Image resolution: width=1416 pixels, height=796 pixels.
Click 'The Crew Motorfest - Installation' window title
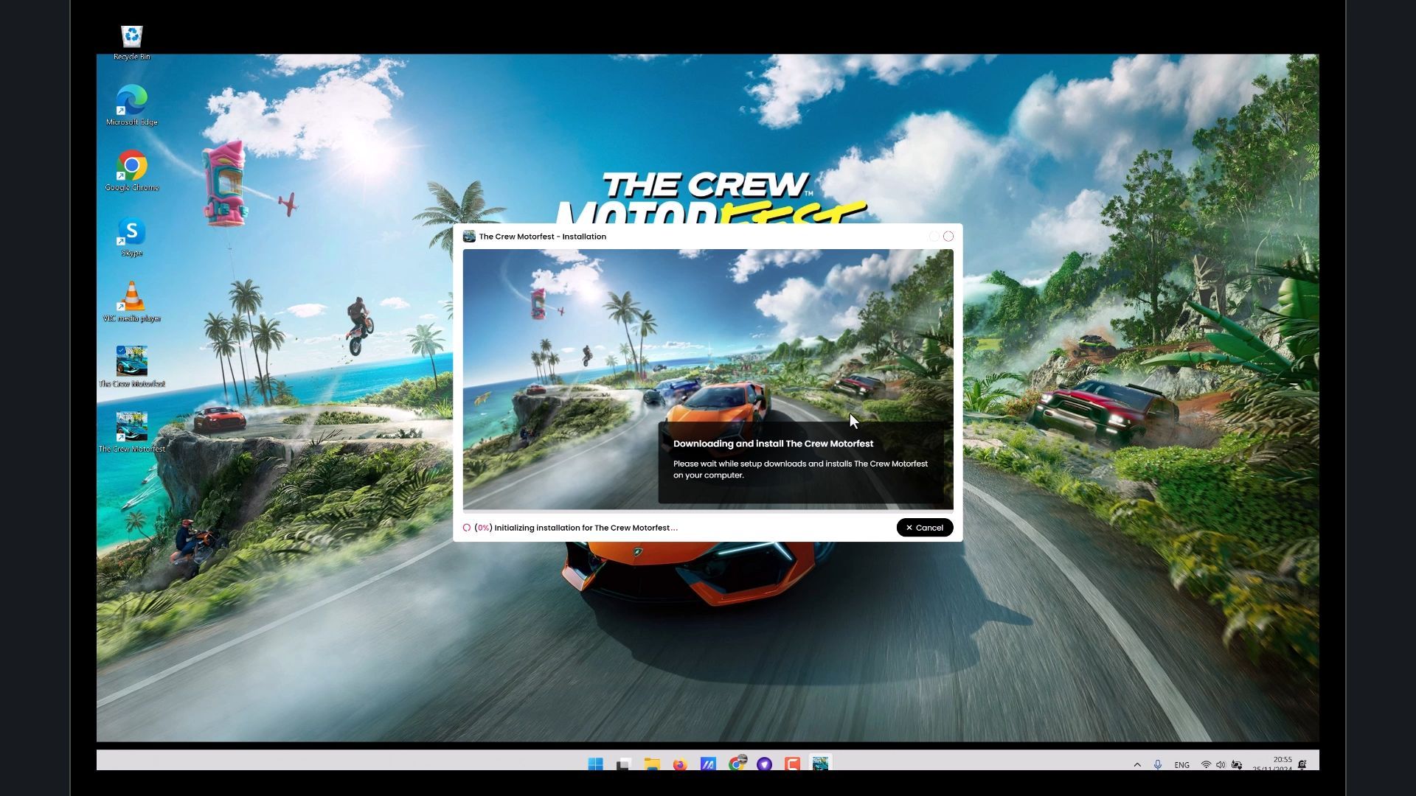[543, 237]
